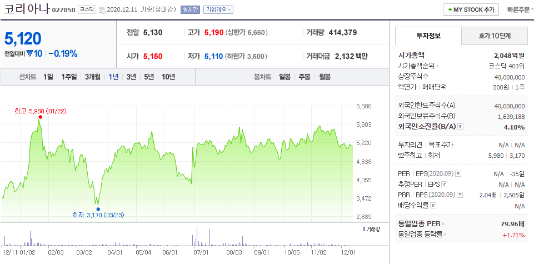534x264 pixels.
Task: Select the 1년 line chart period
Action: [x=113, y=77]
